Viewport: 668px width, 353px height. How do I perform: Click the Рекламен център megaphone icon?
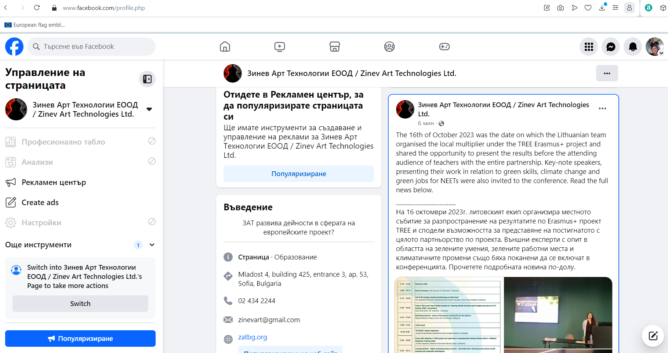click(x=11, y=182)
